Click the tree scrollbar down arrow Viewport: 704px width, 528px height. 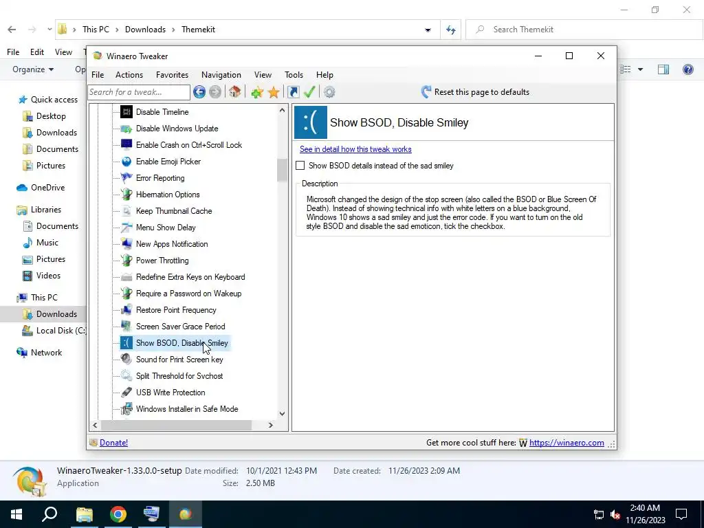coord(282,414)
